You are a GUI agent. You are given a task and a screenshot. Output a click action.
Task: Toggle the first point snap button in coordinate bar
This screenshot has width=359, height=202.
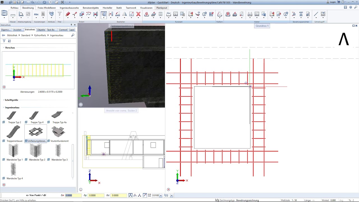tap(130, 195)
